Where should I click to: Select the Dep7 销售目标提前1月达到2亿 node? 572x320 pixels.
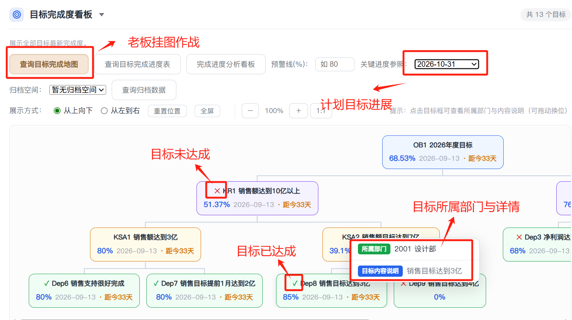pos(204,291)
